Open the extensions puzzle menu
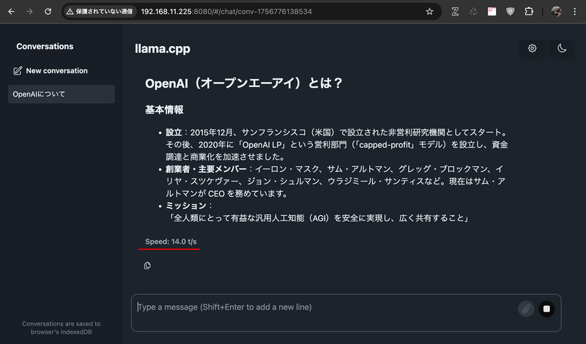The width and height of the screenshot is (586, 344). (529, 12)
